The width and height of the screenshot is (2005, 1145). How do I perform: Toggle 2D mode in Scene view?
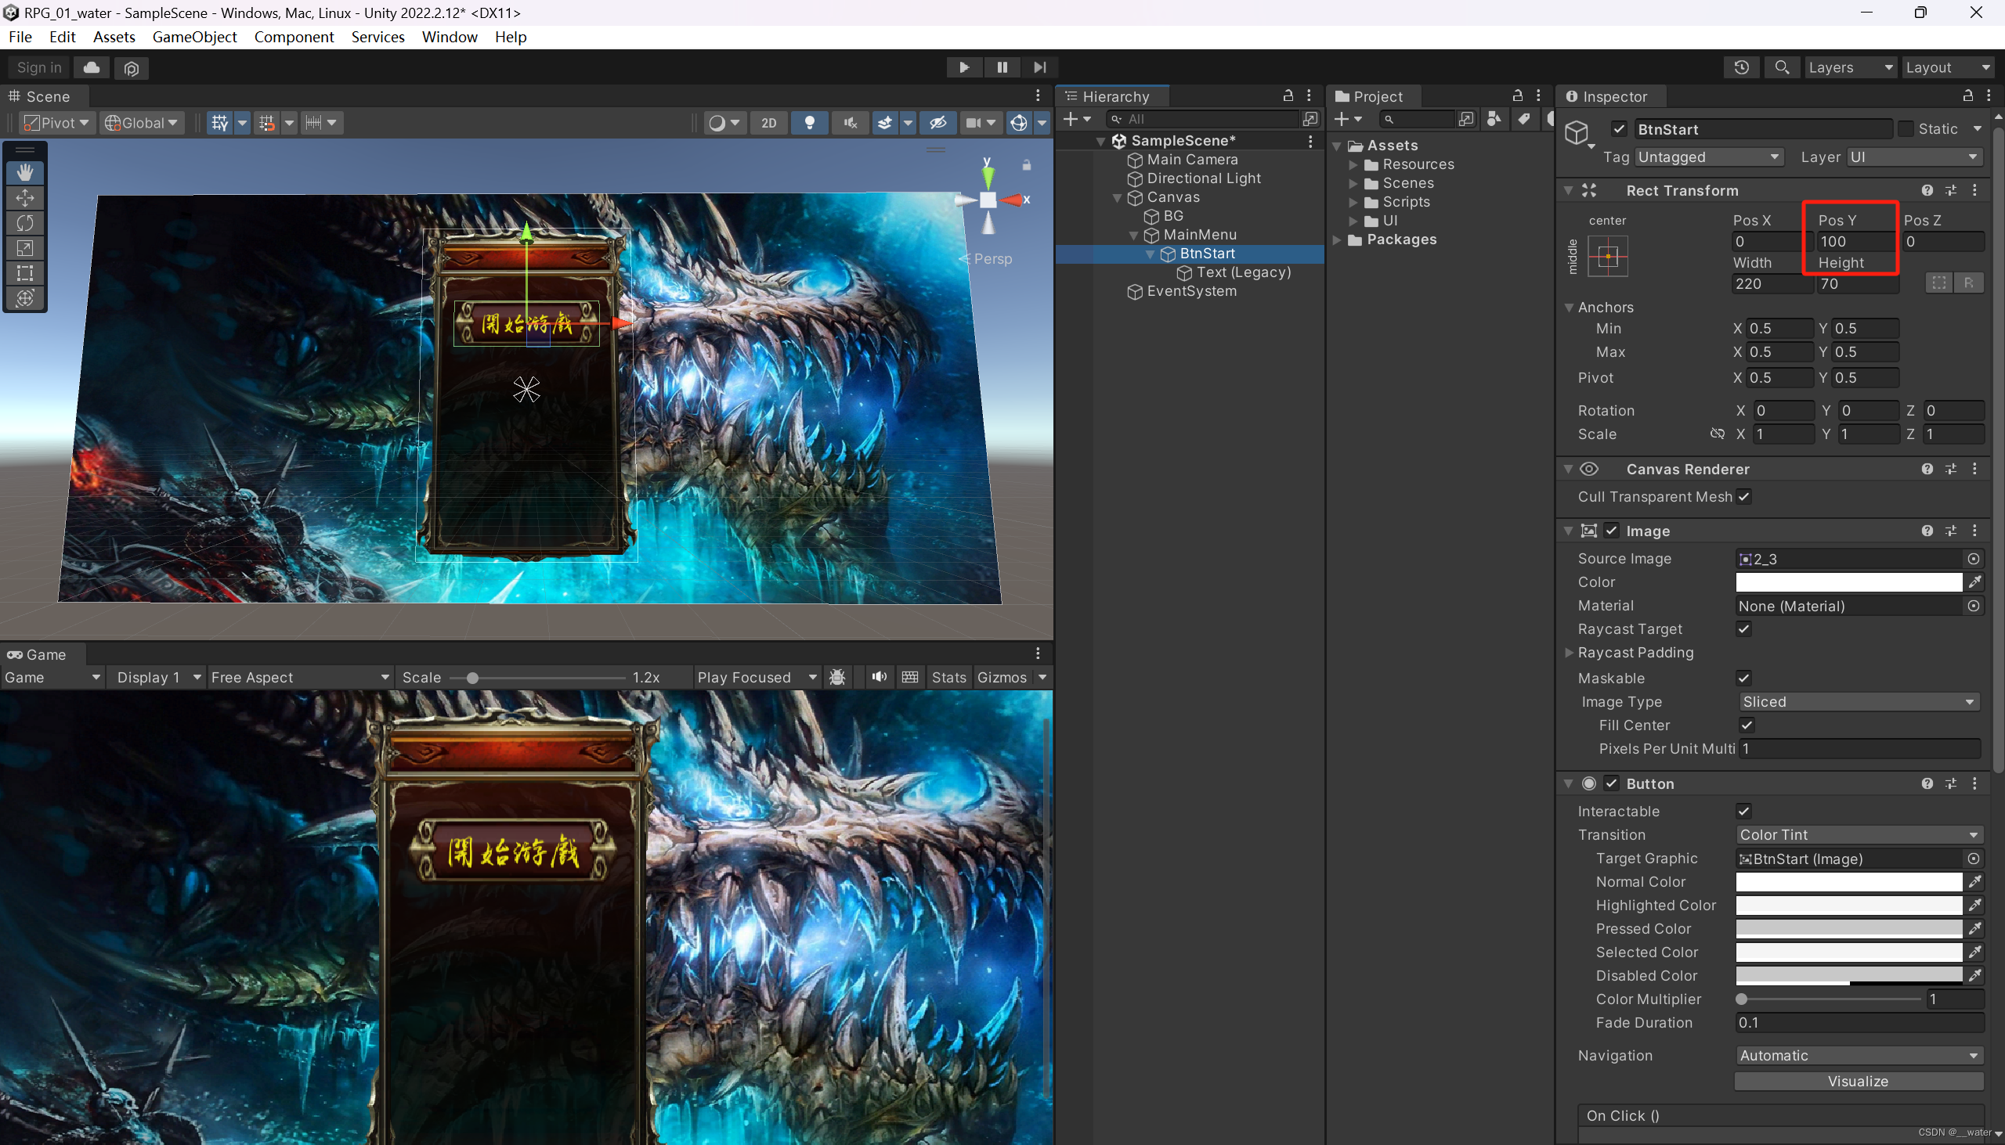769,123
